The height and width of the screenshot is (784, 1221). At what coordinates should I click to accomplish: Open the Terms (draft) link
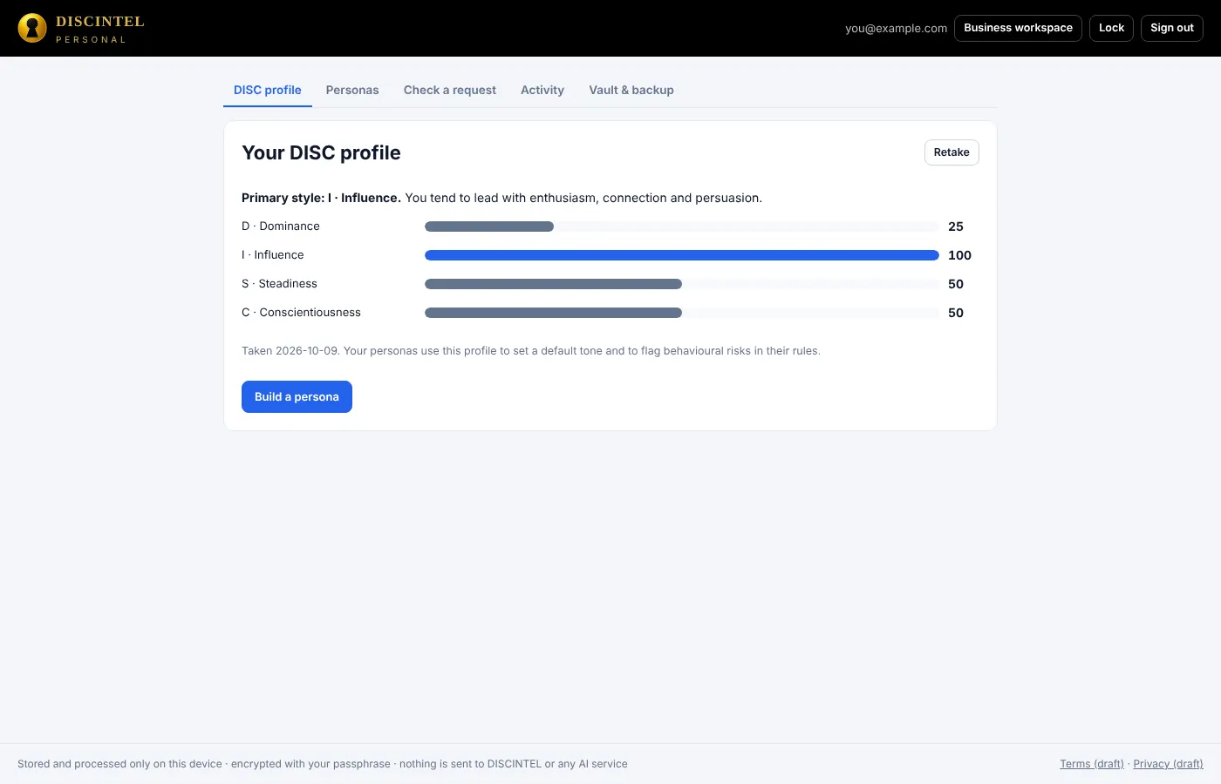coord(1092,764)
